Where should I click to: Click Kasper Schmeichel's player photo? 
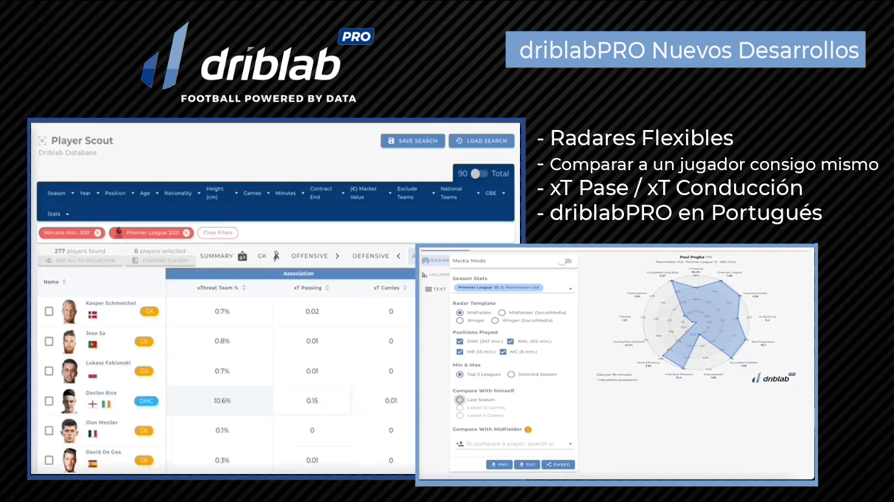click(x=69, y=311)
